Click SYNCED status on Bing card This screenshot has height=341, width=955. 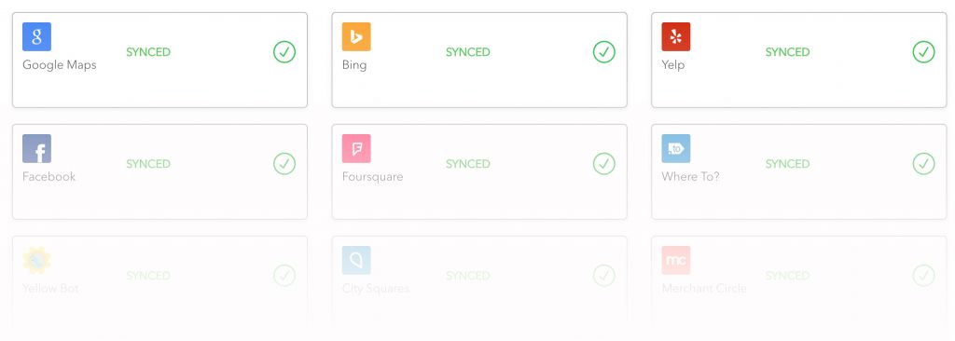click(468, 52)
